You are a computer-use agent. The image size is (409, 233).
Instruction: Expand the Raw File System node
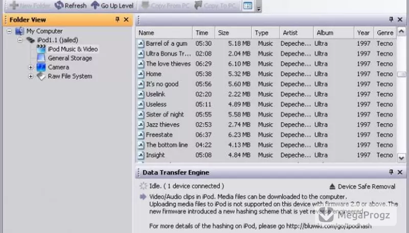tap(31, 76)
